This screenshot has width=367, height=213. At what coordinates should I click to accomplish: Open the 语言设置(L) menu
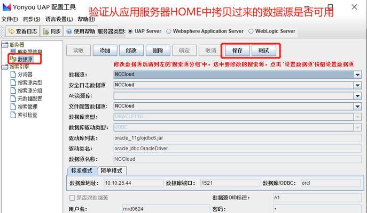pos(59,19)
